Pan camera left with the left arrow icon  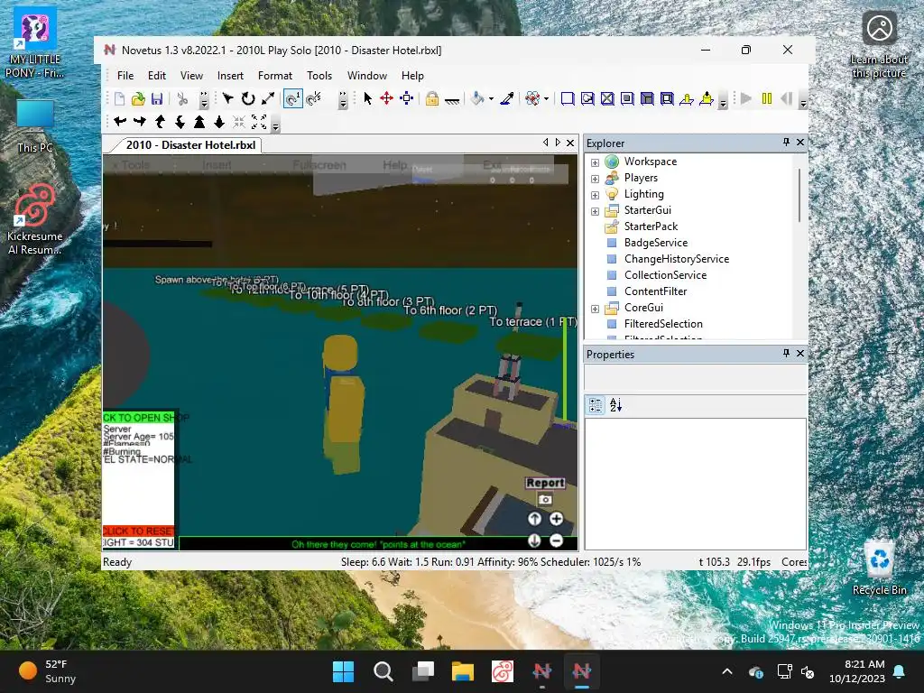(x=120, y=122)
